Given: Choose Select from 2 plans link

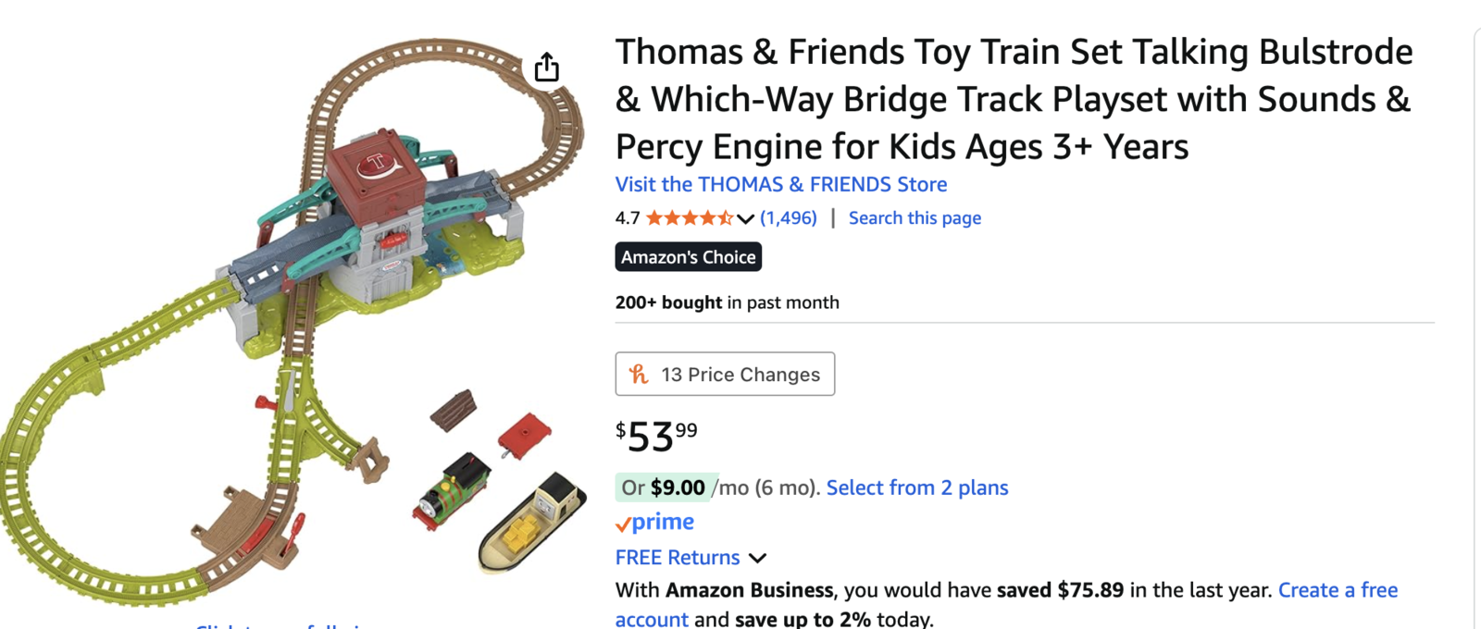Looking at the screenshot, I should [x=916, y=487].
